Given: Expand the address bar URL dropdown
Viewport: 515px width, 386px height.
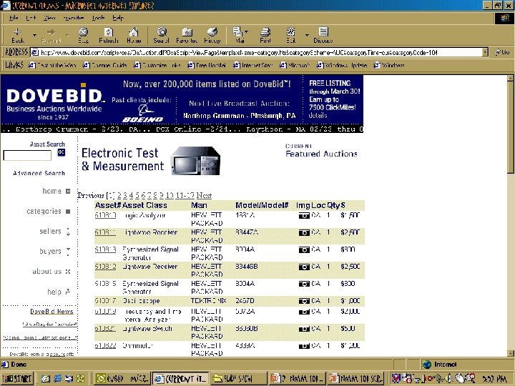Looking at the screenshot, I should pos(485,52).
